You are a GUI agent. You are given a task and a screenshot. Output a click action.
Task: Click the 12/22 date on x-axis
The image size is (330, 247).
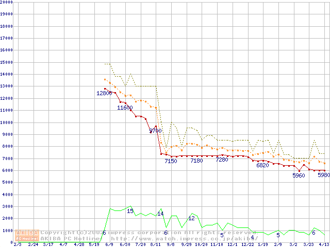coord(247,244)
